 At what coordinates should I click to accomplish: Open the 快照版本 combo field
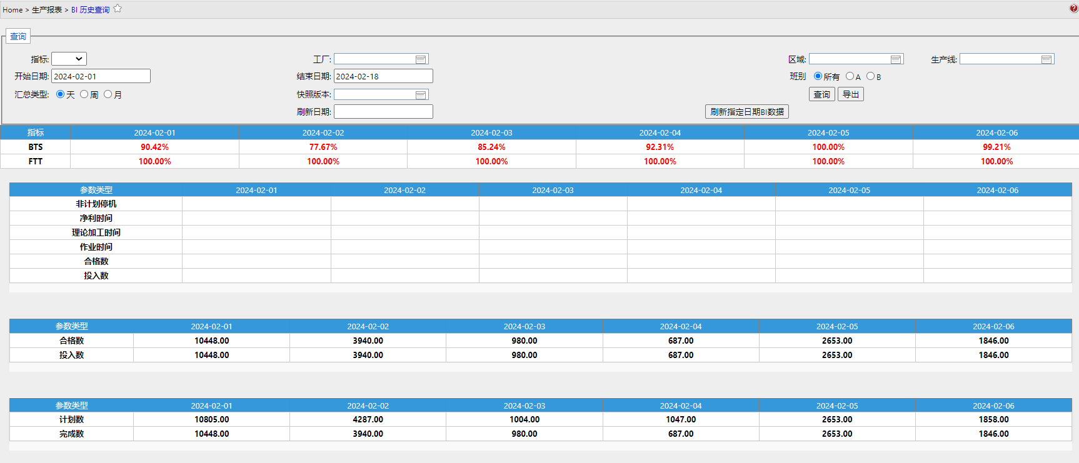pyautogui.click(x=381, y=95)
